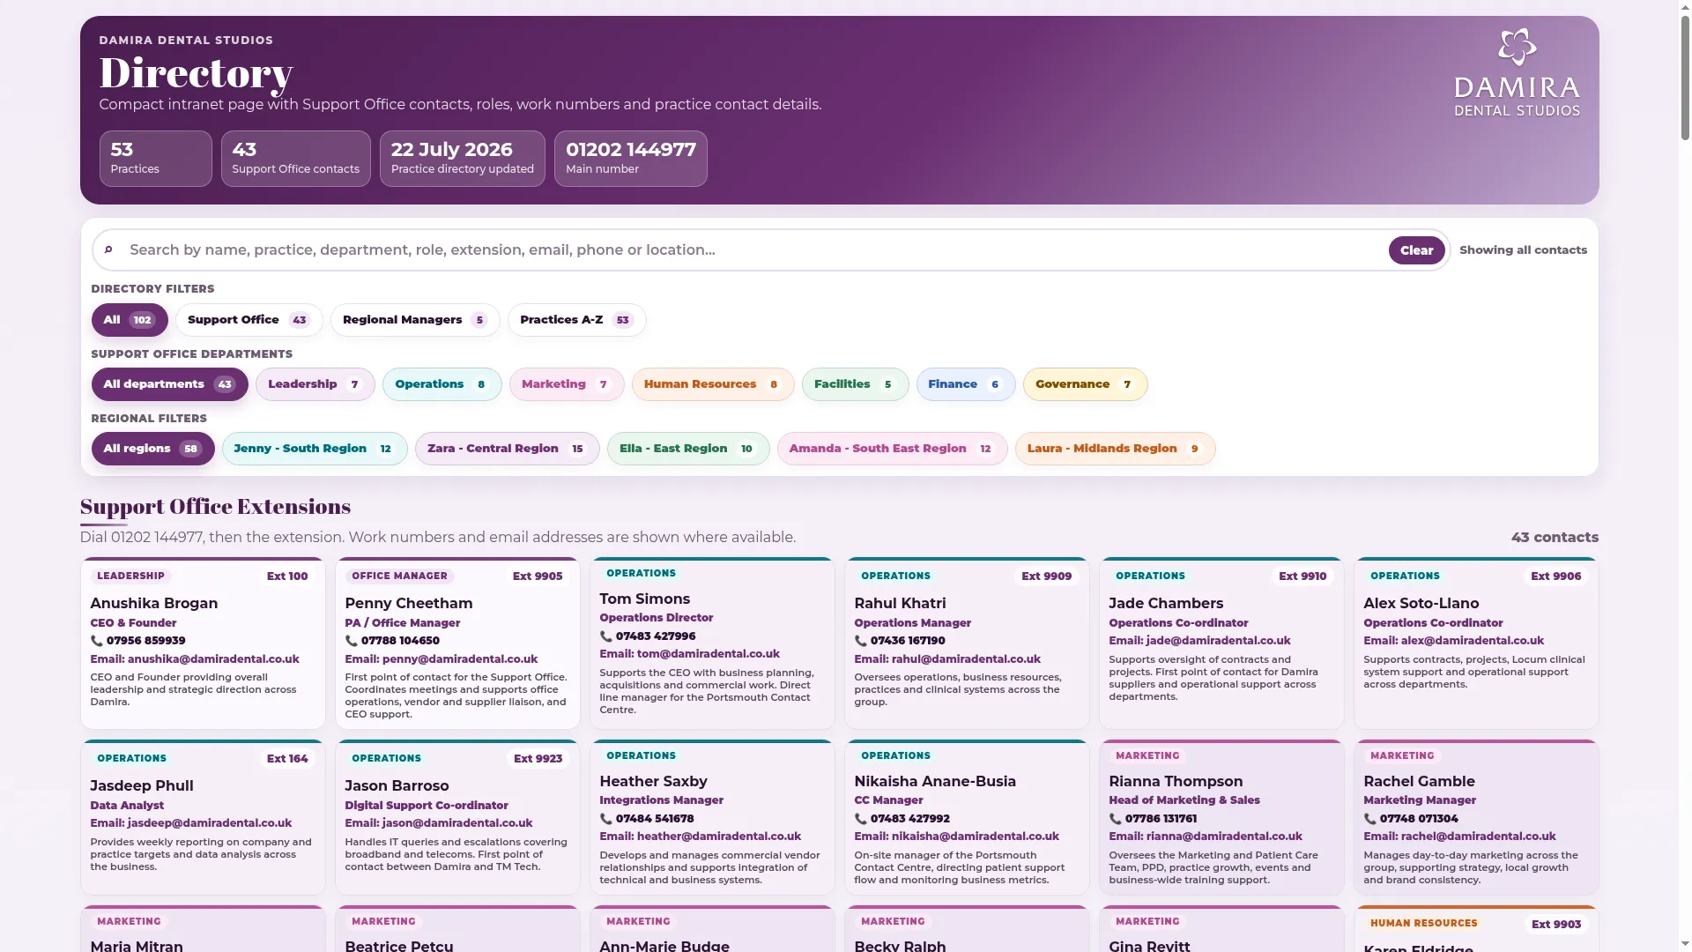Viewport: 1692px width, 952px height.
Task: Filter by Operations department
Action: [442, 384]
